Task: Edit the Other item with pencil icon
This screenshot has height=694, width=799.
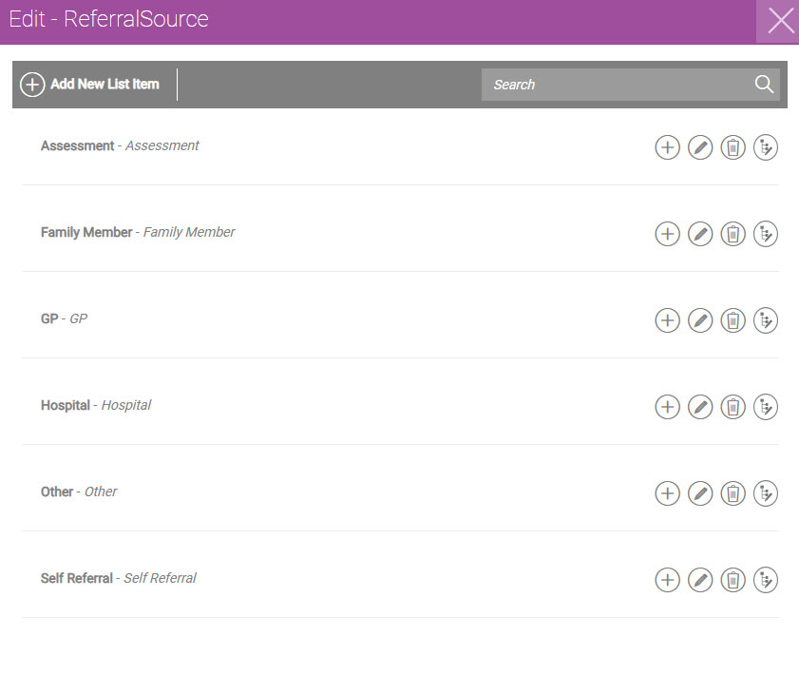Action: point(700,493)
